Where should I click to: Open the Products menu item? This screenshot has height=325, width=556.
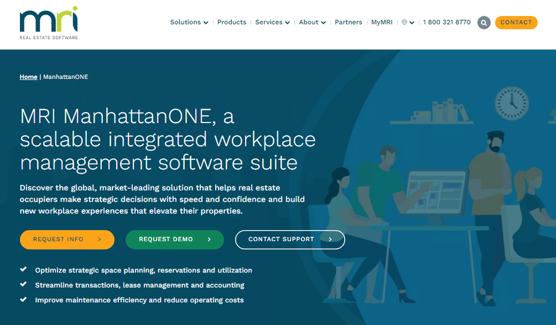click(231, 22)
